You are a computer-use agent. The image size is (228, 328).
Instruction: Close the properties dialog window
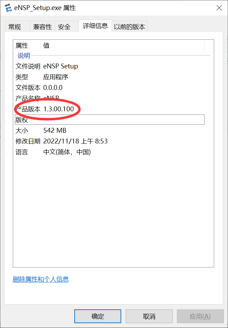[x=219, y=8]
